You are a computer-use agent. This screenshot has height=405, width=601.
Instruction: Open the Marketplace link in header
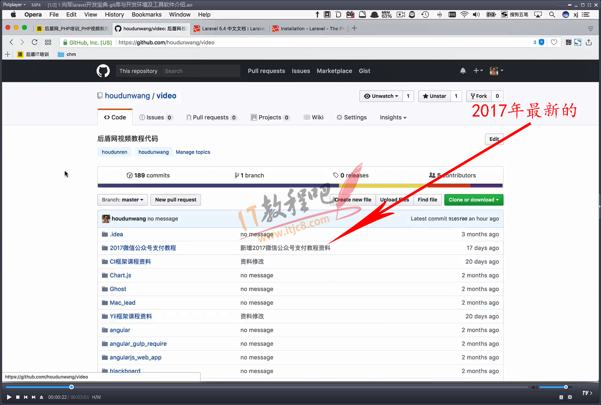[x=334, y=71]
